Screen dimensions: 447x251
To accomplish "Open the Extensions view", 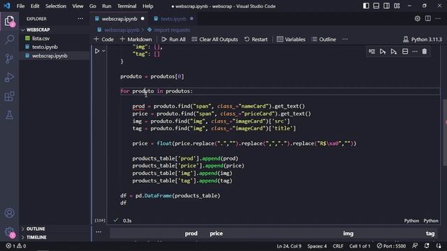I will click(x=9, y=96).
